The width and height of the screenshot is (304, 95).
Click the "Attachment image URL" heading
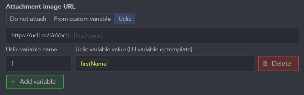click(41, 7)
